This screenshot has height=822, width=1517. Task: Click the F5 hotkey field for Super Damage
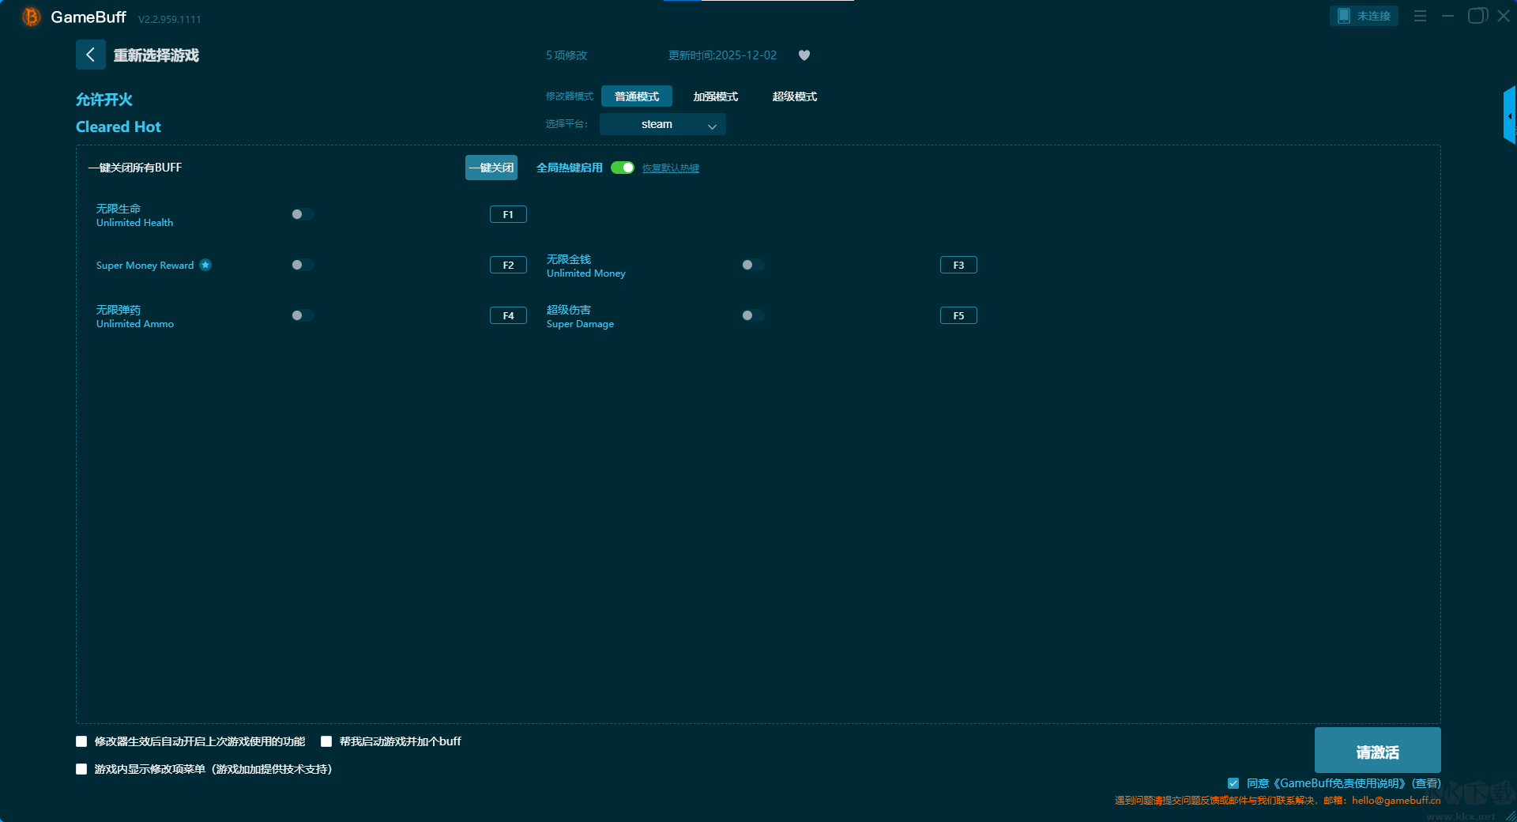tap(958, 315)
